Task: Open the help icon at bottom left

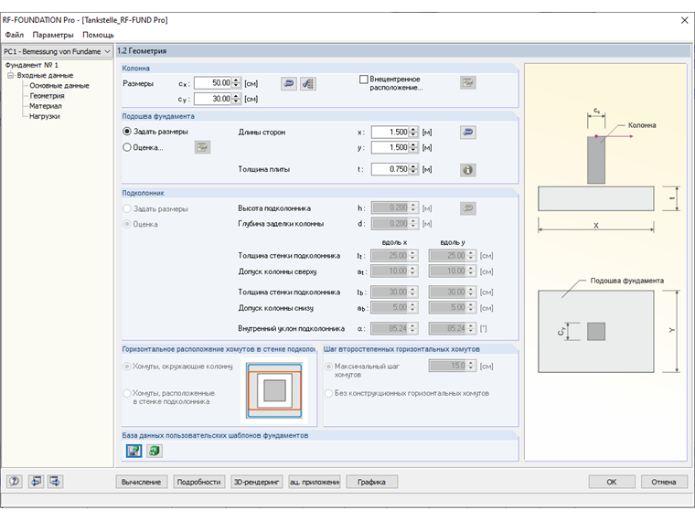Action: coord(15,481)
